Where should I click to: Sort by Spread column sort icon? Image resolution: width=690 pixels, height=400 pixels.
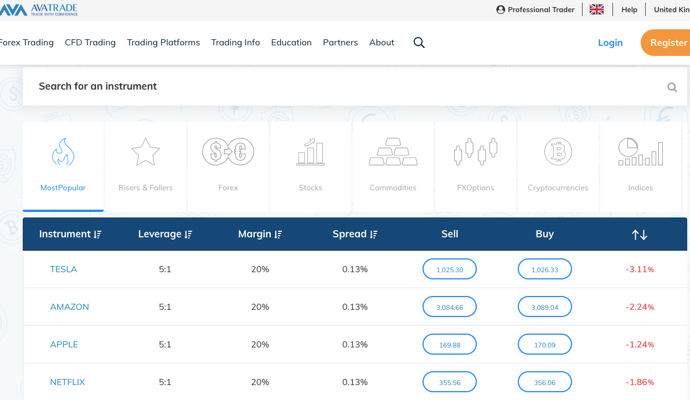[x=373, y=235]
